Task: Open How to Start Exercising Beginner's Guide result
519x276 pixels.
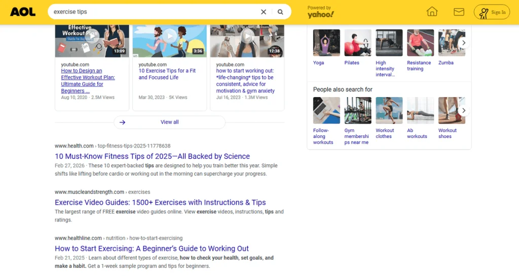Action: click(x=152, y=249)
